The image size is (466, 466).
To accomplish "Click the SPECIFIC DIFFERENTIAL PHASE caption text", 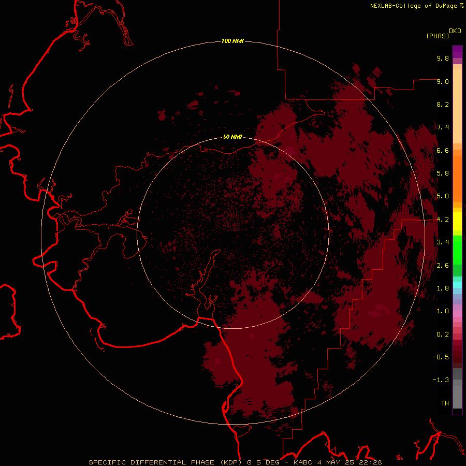I will click(x=151, y=462).
